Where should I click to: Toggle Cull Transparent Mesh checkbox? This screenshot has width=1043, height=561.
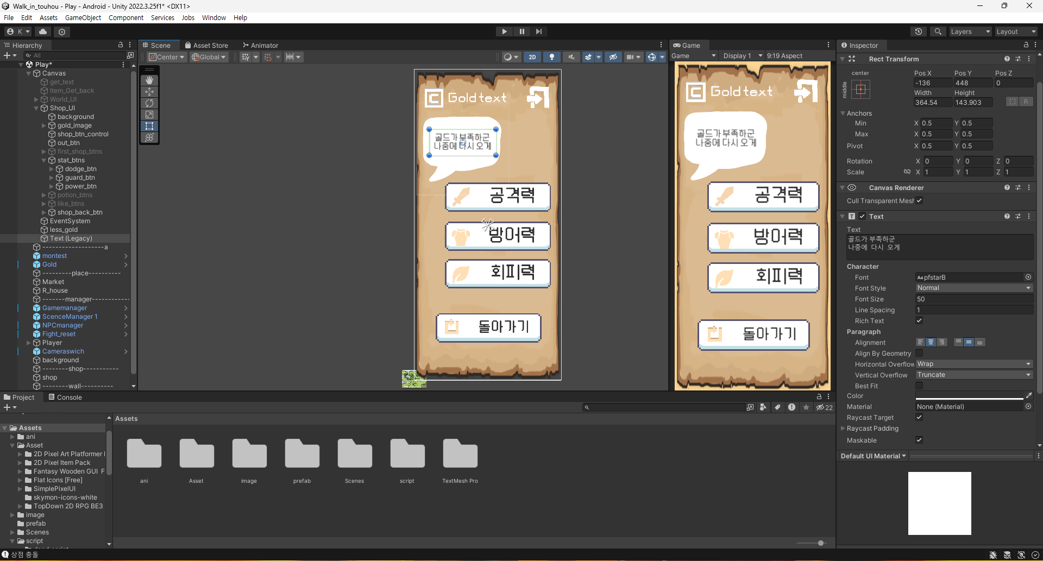coord(919,200)
